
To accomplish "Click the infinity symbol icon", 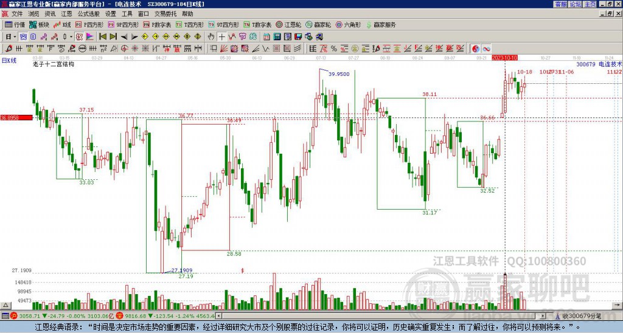I will 486,49.
